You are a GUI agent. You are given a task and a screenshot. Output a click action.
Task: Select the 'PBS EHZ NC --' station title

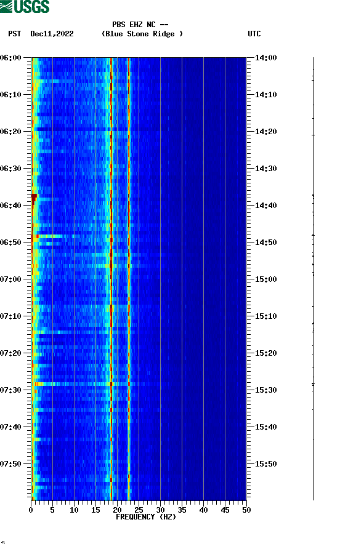pyautogui.click(x=140, y=25)
